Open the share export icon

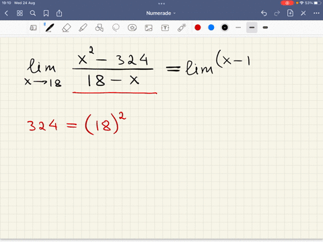[59, 13]
